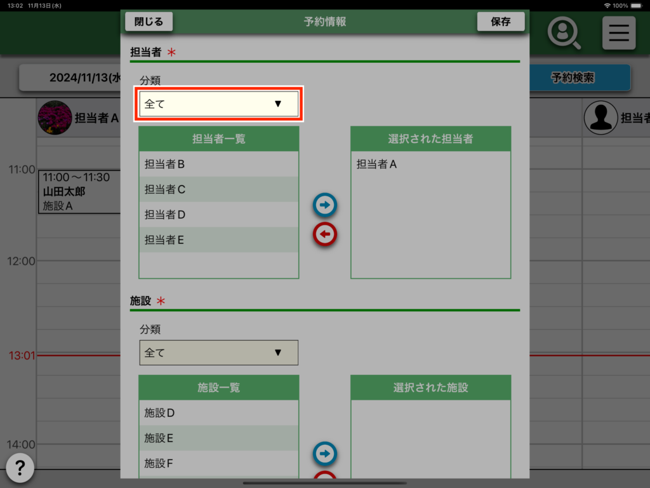
Task: Select 担当者A in selected staff list
Action: pyautogui.click(x=430, y=164)
